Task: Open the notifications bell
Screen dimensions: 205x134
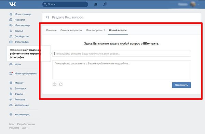Action: 96,4
